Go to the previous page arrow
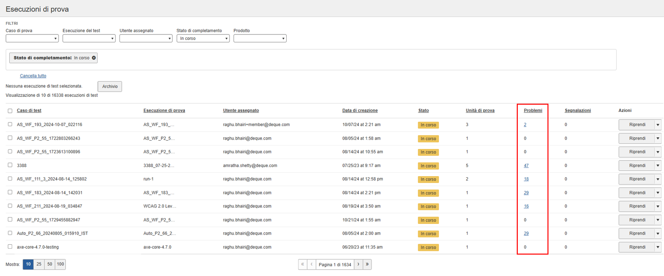Screen dimensions: 664x276 coord(312,264)
